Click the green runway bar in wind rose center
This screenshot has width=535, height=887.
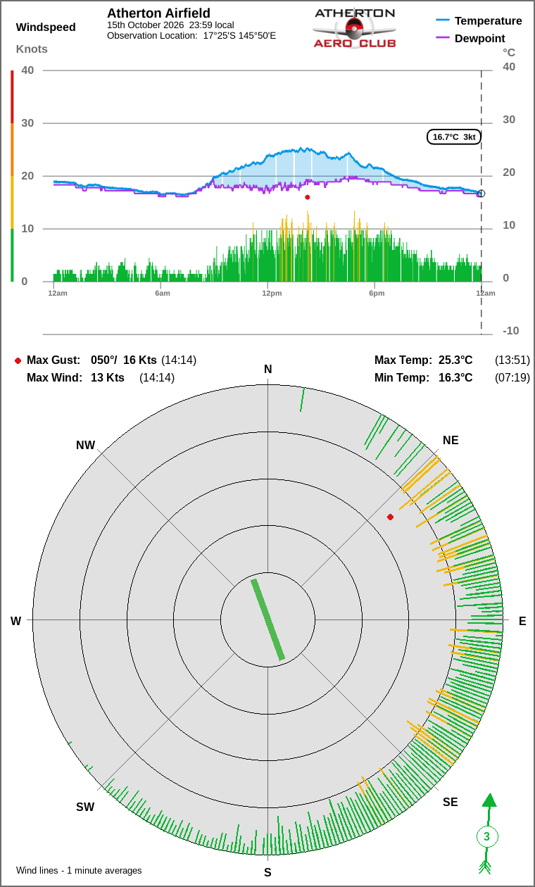[267, 619]
